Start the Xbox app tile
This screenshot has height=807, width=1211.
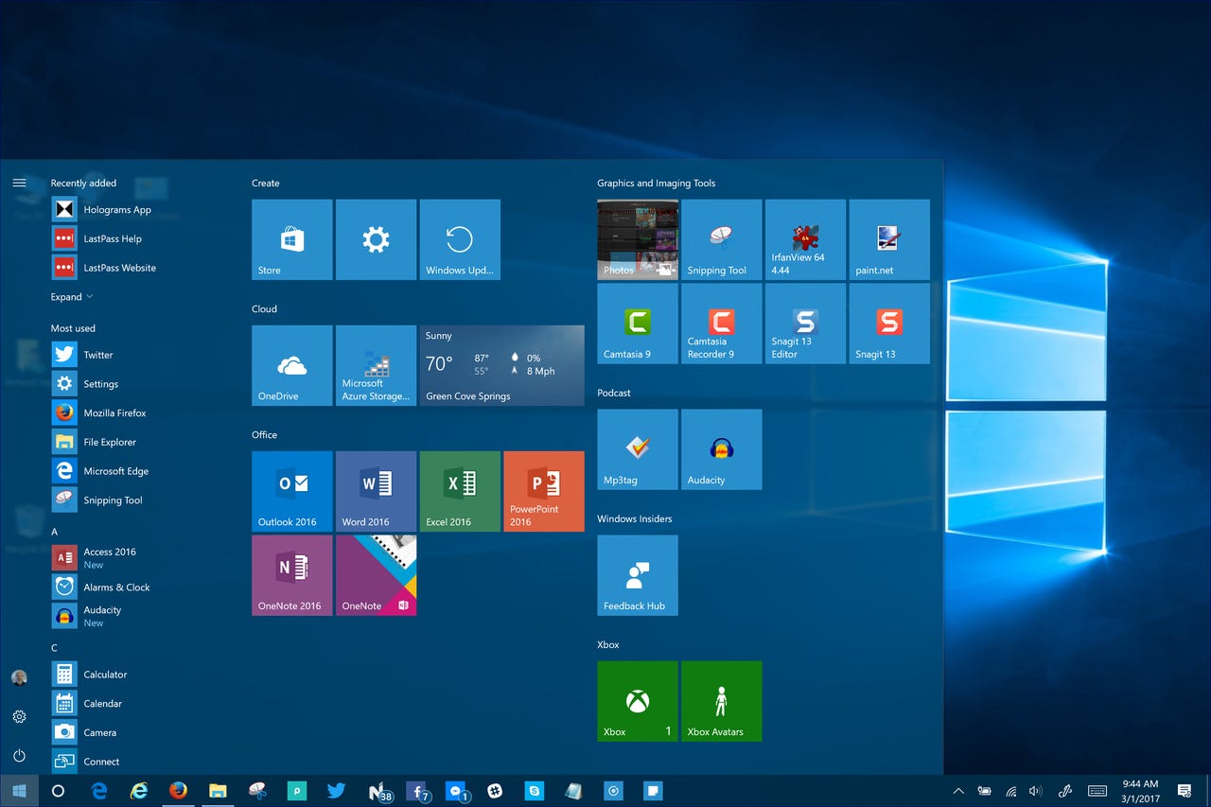(637, 700)
